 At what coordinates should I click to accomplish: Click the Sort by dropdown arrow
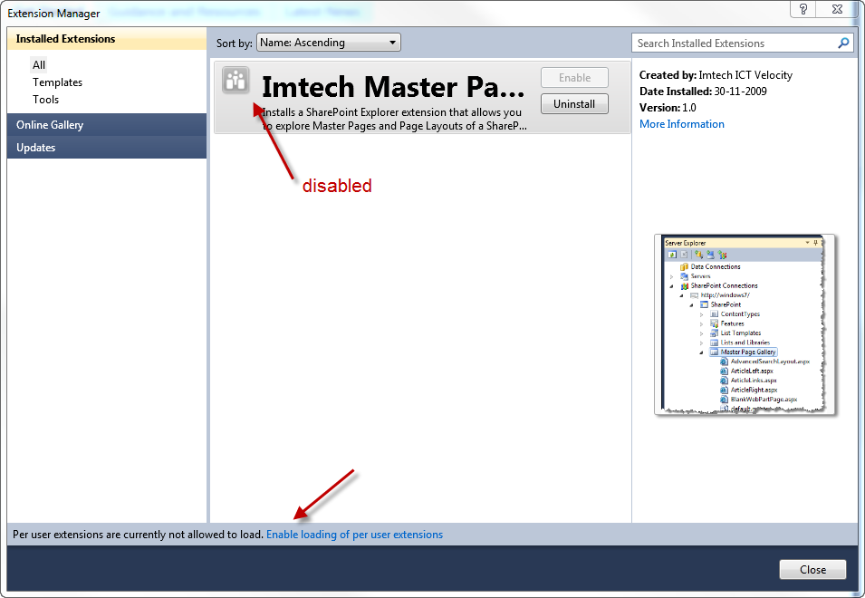(x=392, y=43)
